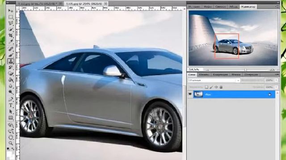Select the Horizontal Type tool

click(x=11, y=105)
